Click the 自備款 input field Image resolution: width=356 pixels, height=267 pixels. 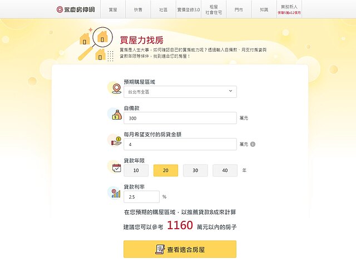pos(180,118)
